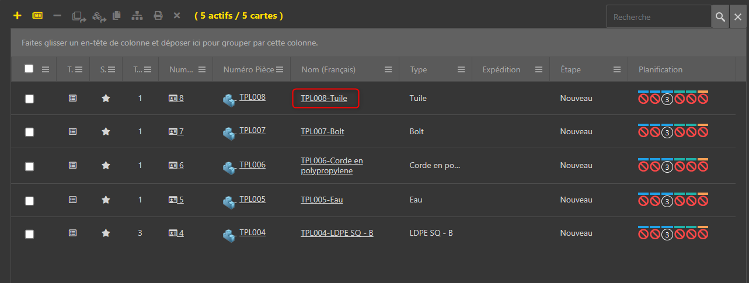Click the printer icon in toolbar
This screenshot has height=283, width=749.
[x=158, y=16]
